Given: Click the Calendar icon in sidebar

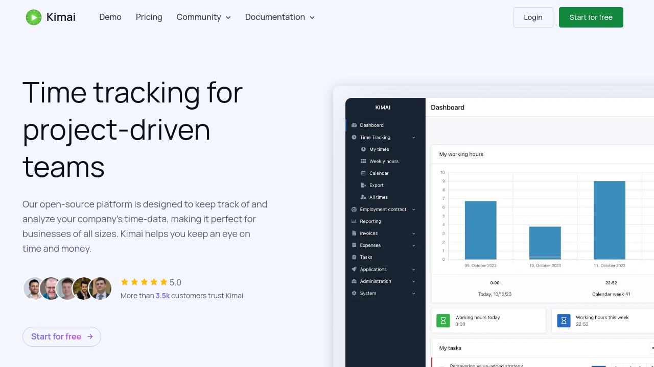Looking at the screenshot, I should tap(363, 173).
